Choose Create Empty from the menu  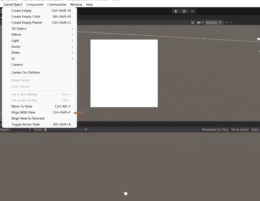click(22, 11)
